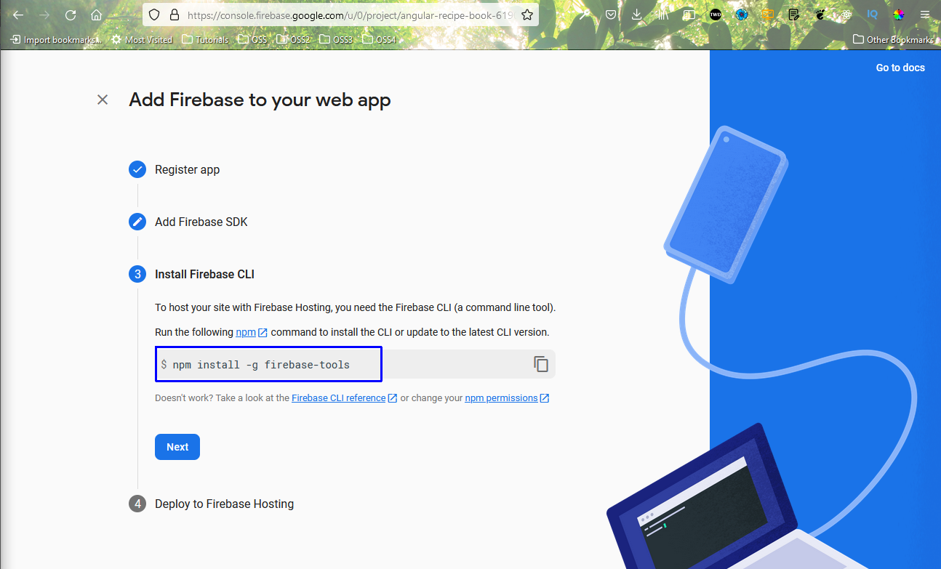
Task: Click the npm install firebase-tools command text
Action: pos(261,365)
